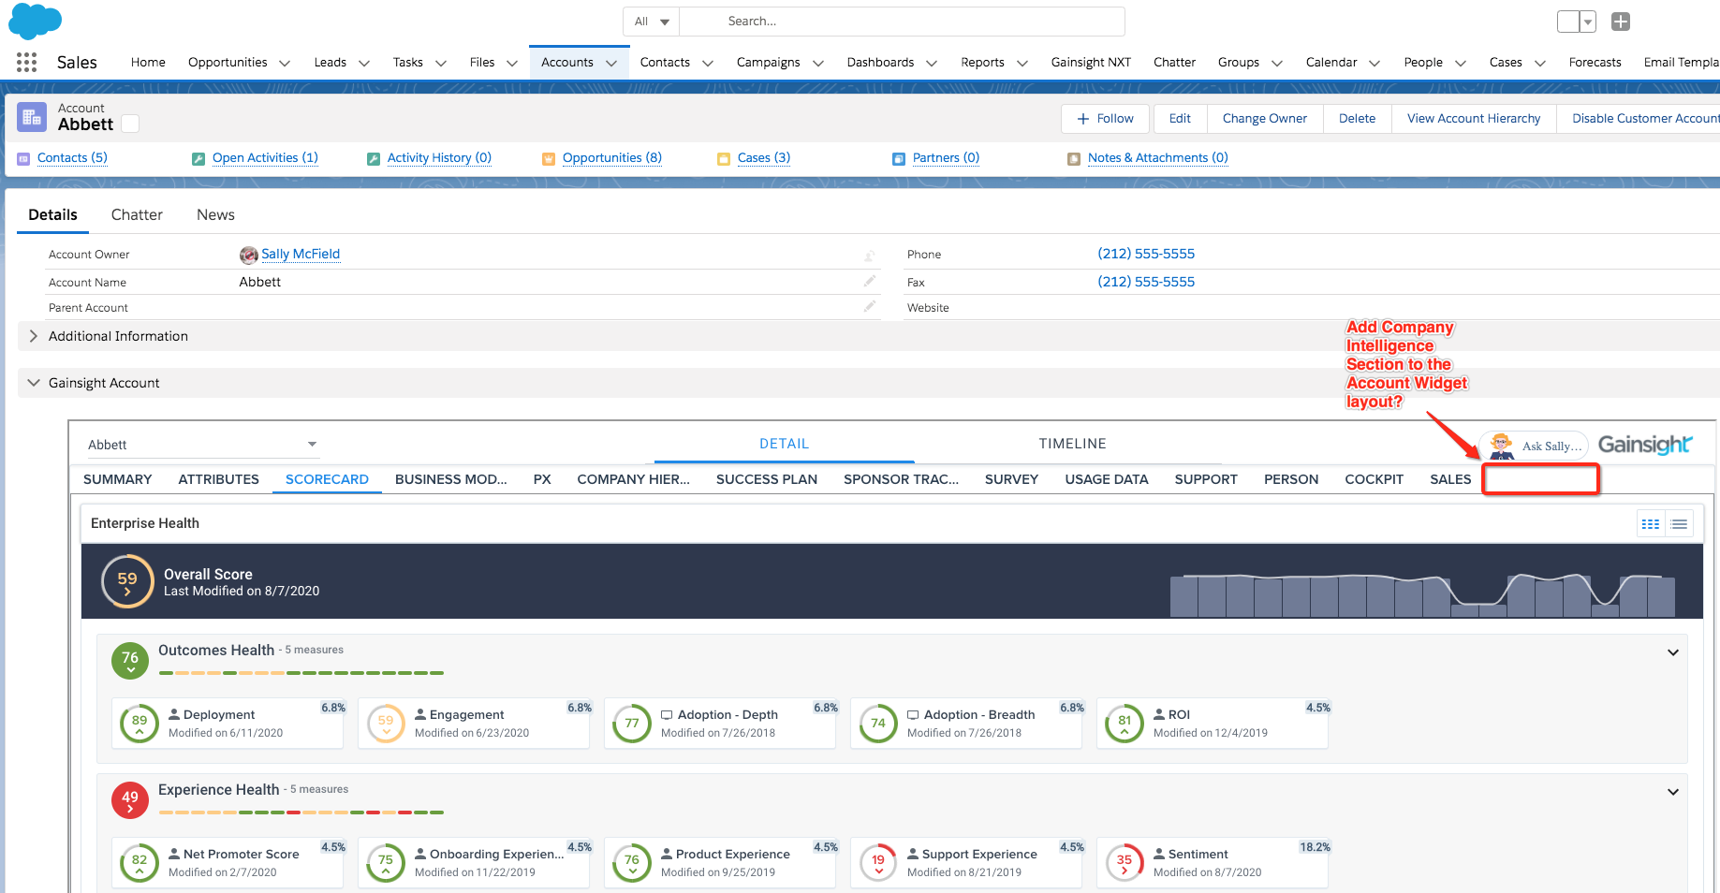Select the COCKPIT section tab
Screen dimensions: 1720x893
pyautogui.click(x=1374, y=479)
